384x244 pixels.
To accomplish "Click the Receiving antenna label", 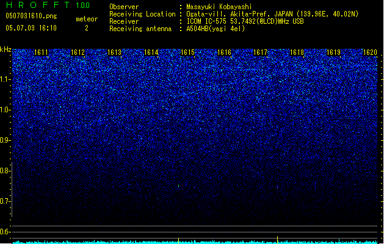I will pyautogui.click(x=140, y=29).
